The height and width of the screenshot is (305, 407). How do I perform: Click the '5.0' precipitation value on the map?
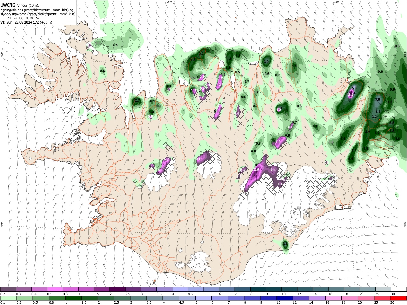click(355, 88)
